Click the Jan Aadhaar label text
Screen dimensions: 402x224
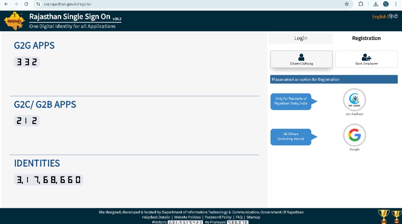354,114
